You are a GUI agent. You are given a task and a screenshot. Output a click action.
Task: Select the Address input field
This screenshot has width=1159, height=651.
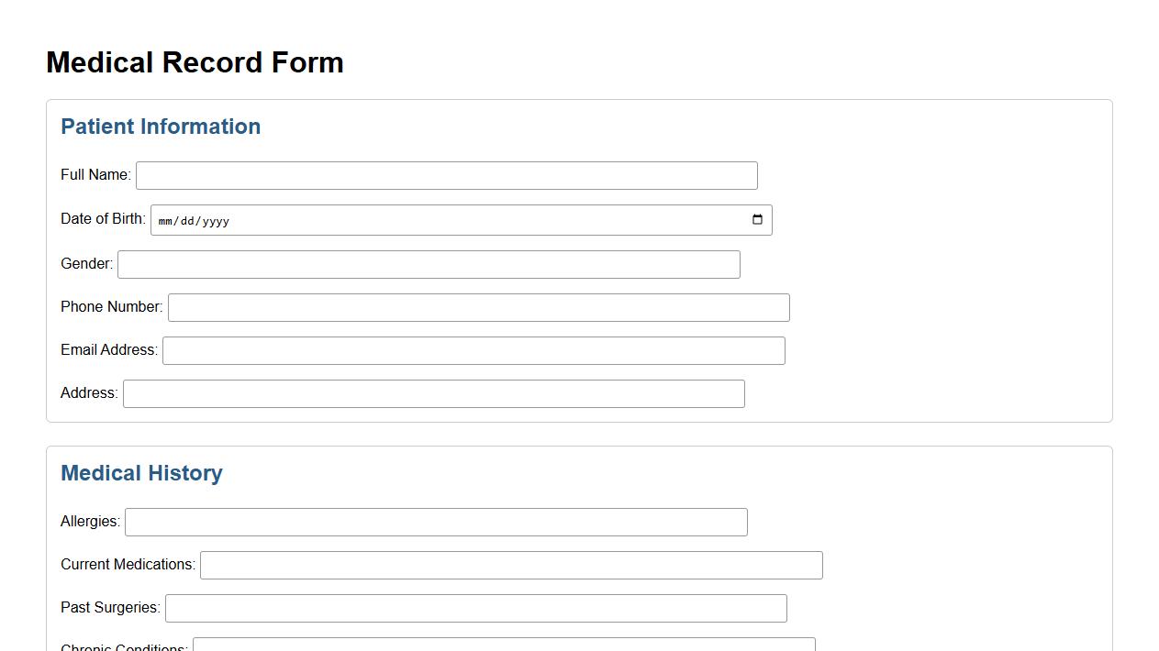(x=434, y=393)
